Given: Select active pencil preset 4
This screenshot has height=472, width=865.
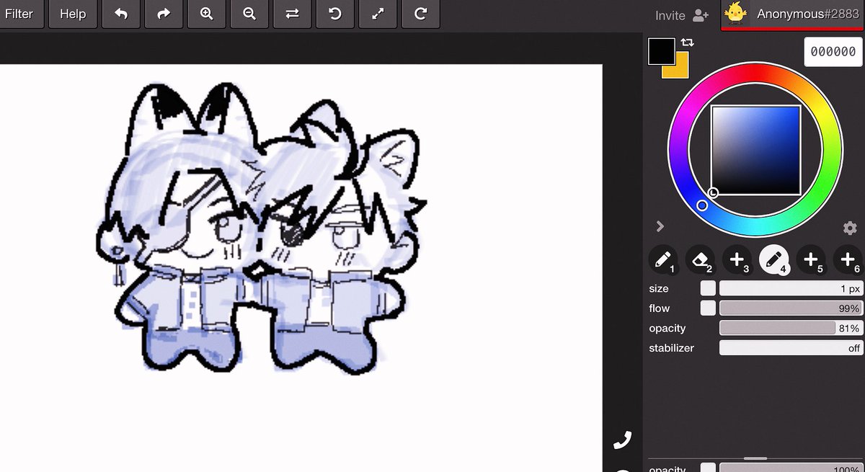Looking at the screenshot, I should (773, 259).
